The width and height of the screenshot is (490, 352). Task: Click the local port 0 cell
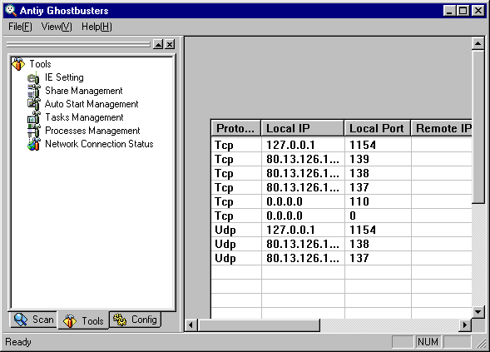(378, 216)
